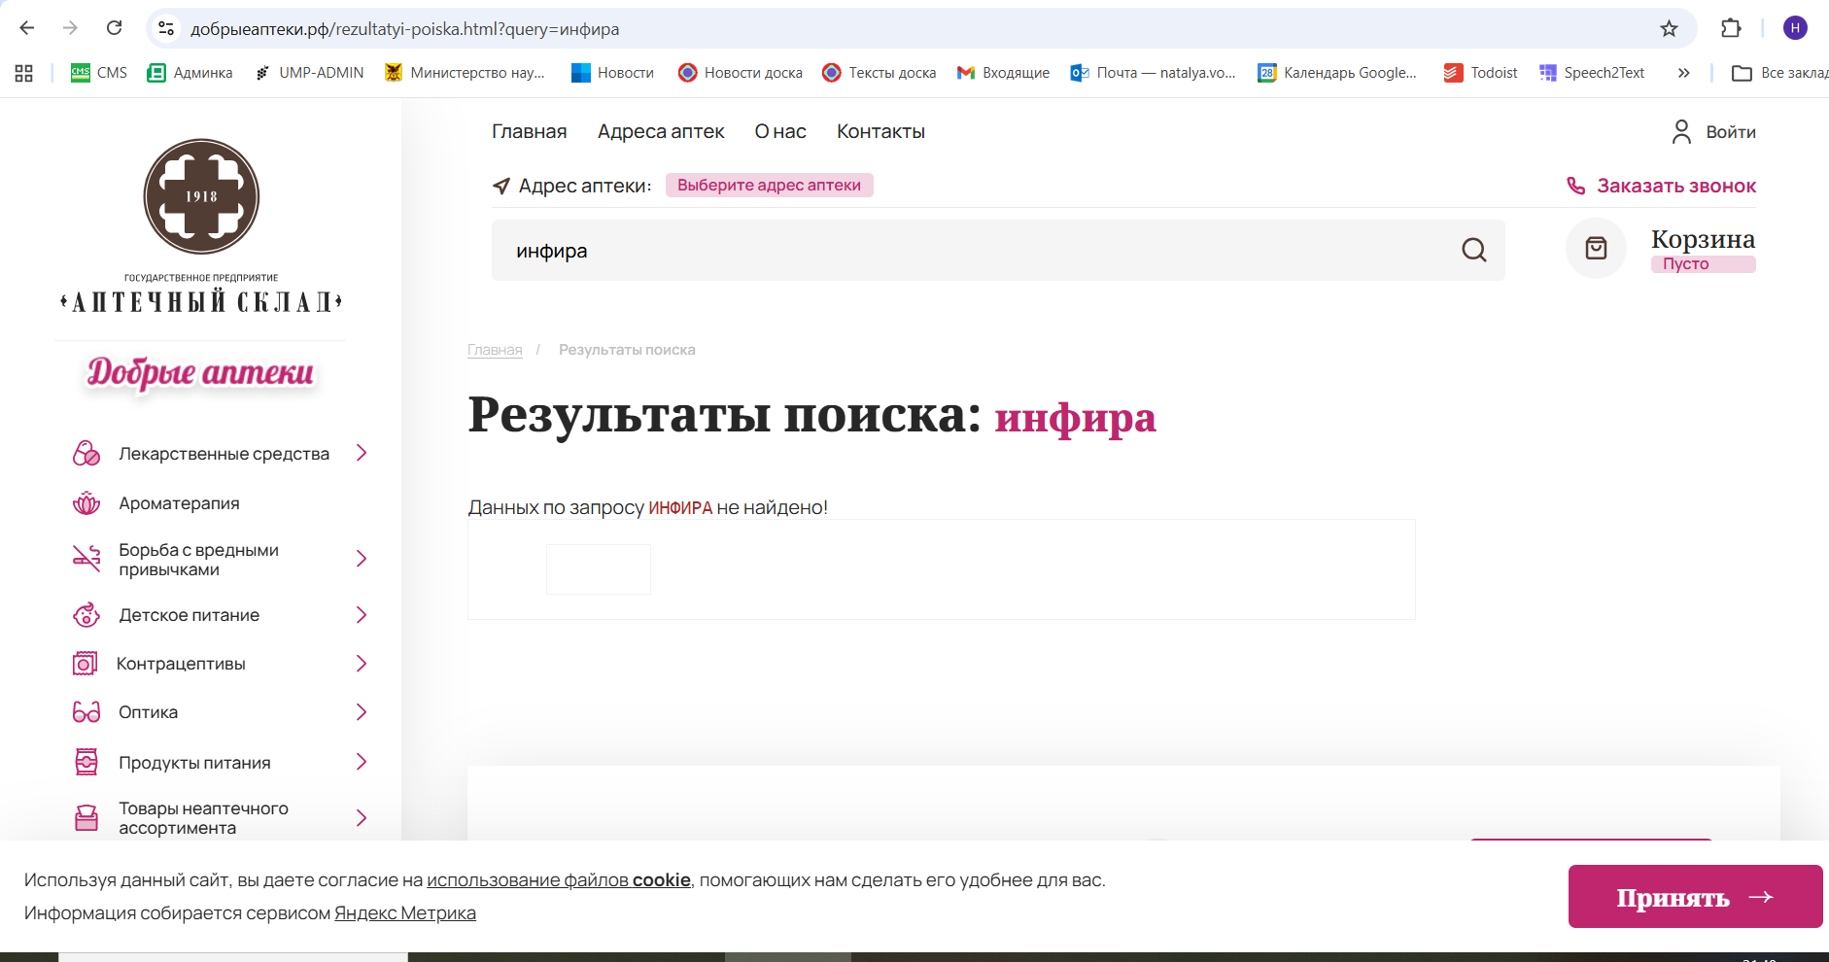
Task: Bookmark this page with the star icon
Action: click(1669, 29)
